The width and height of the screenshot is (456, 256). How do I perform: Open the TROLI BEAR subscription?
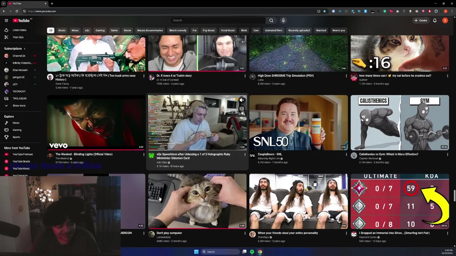(x=19, y=98)
